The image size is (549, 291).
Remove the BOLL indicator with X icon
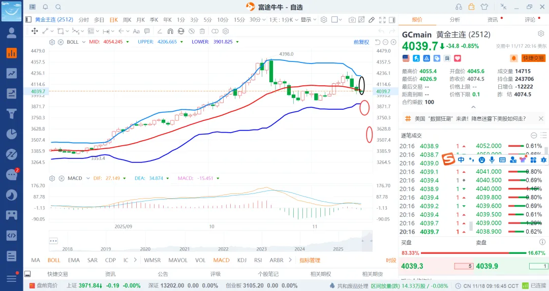coord(60,42)
